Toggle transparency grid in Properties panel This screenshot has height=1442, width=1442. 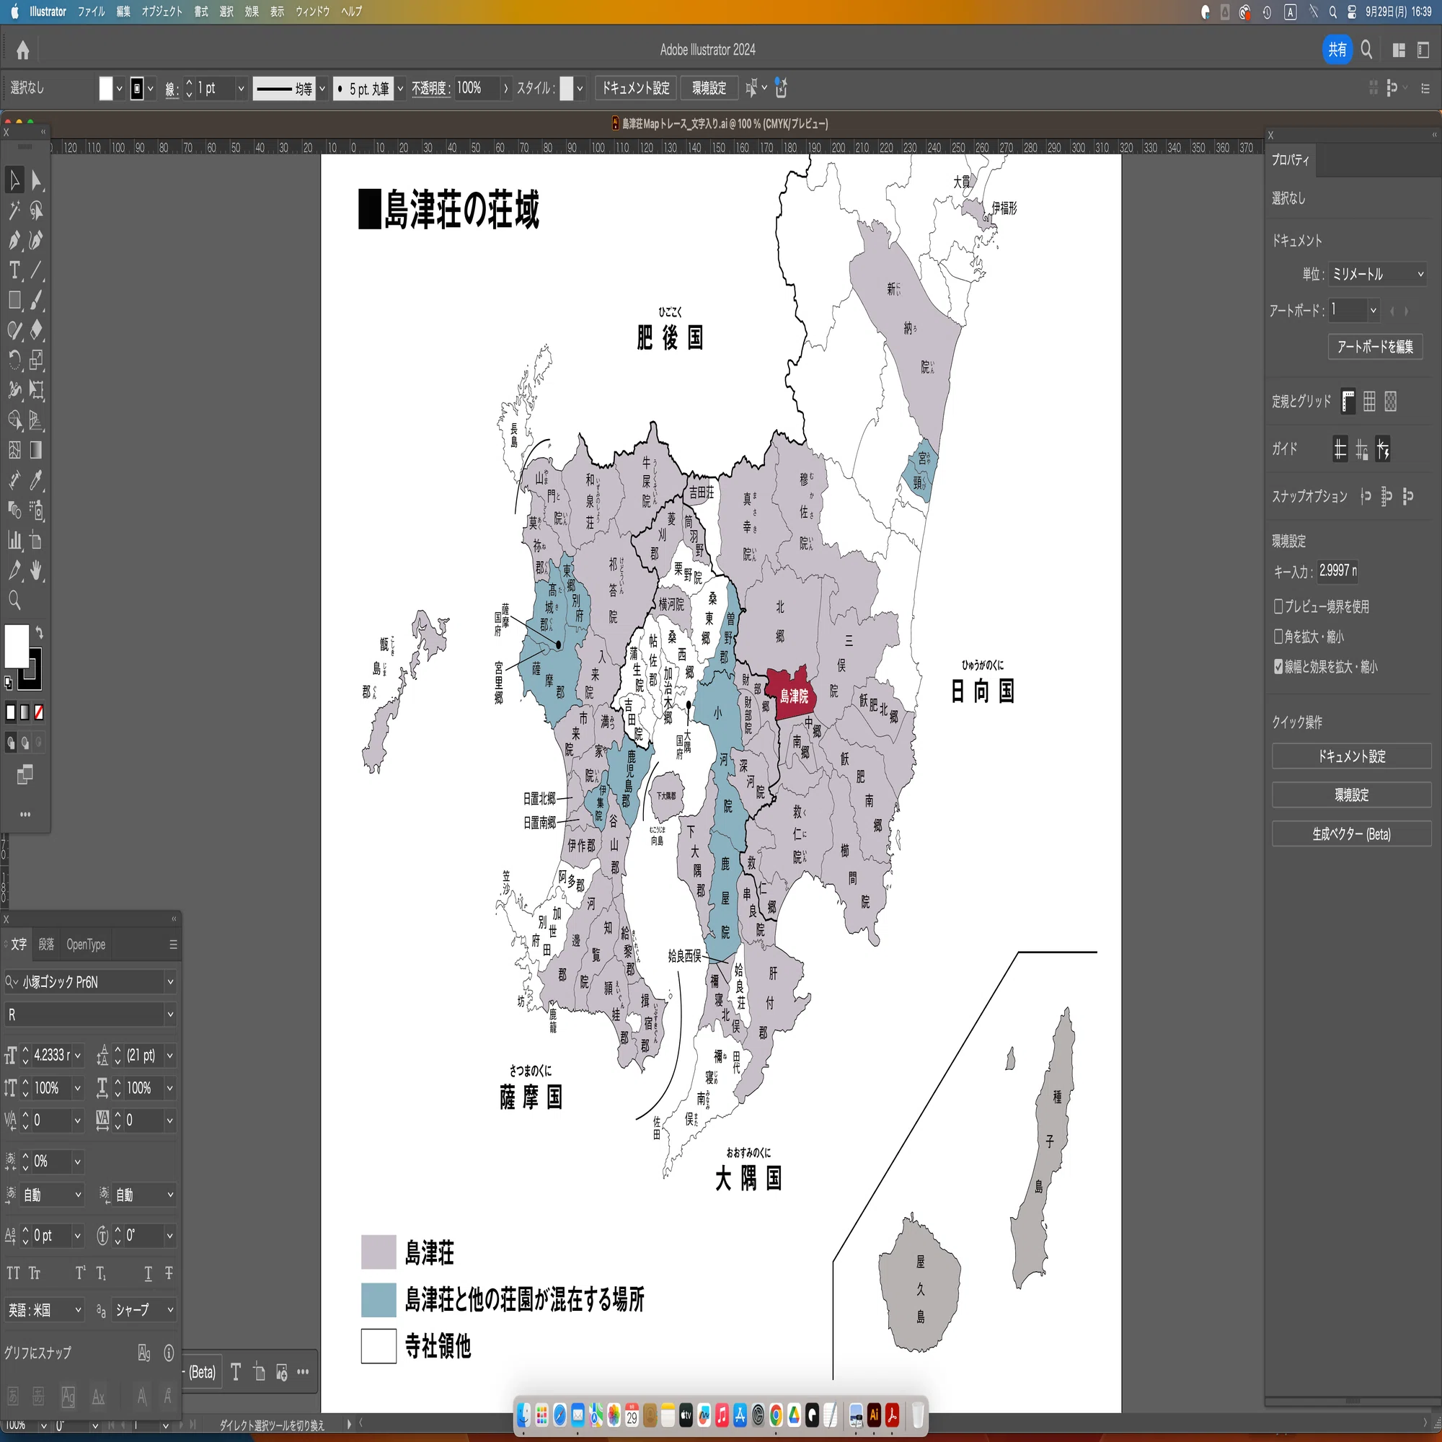pyautogui.click(x=1392, y=402)
